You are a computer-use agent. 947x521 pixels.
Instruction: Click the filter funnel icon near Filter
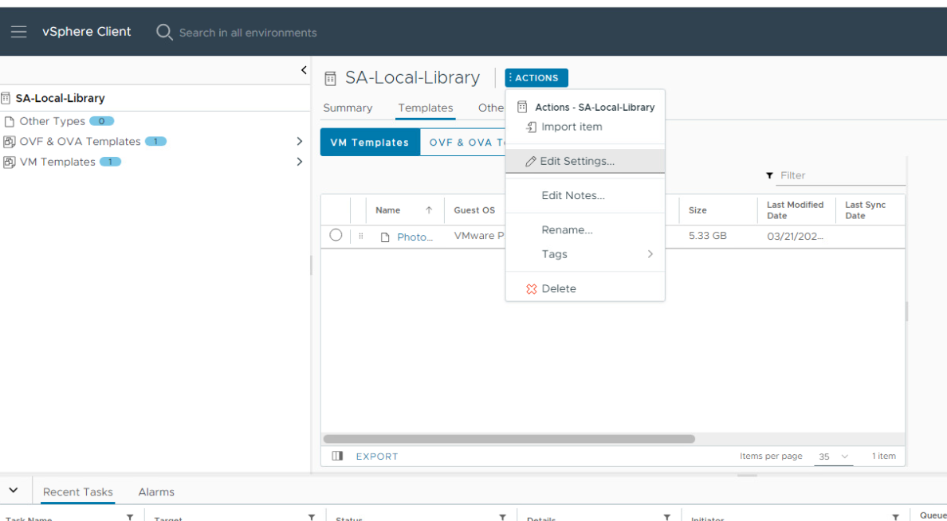pos(769,176)
